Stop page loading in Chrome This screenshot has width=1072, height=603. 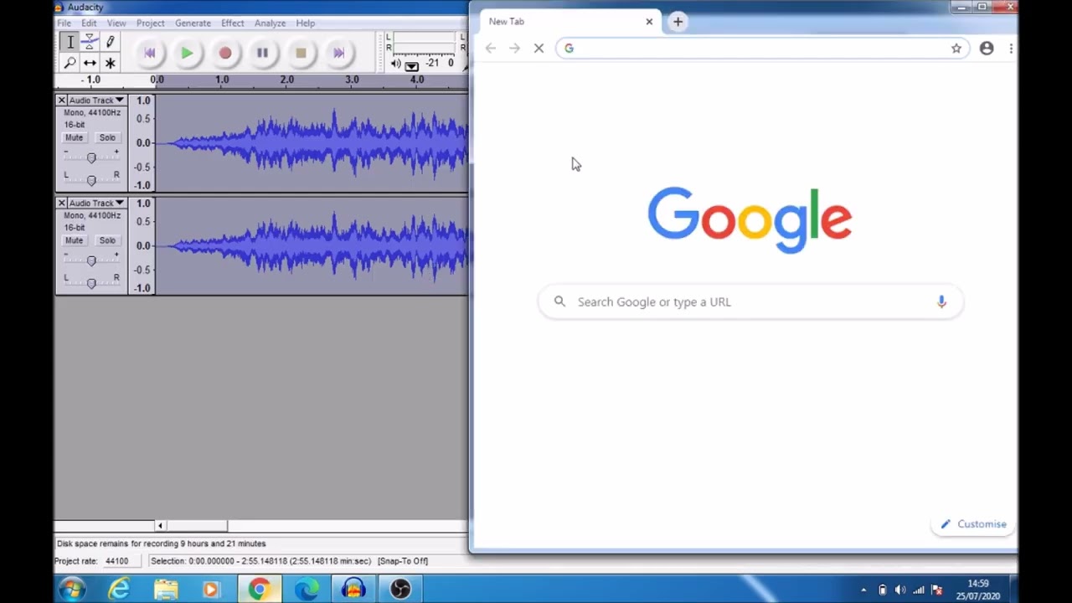point(539,49)
